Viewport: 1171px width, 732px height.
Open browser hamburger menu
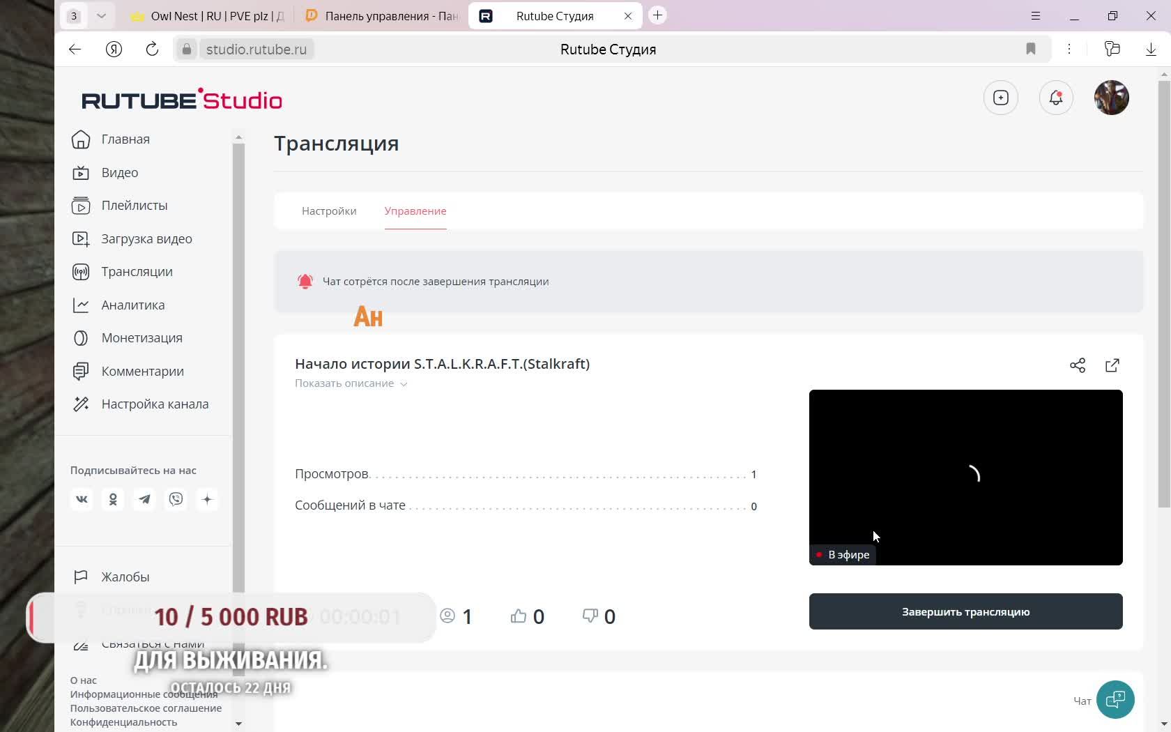[x=1036, y=16]
